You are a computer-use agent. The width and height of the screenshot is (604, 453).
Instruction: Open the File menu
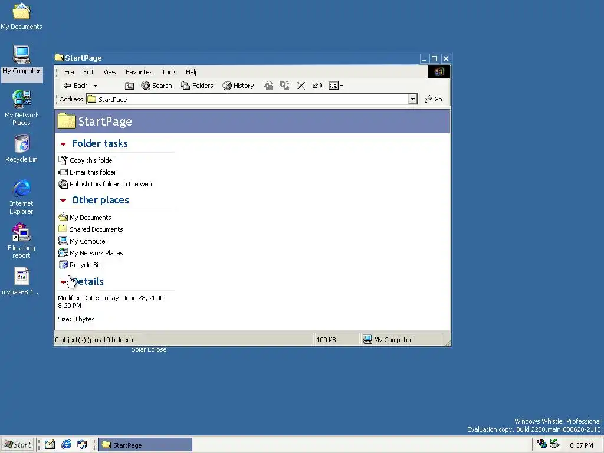pos(69,72)
